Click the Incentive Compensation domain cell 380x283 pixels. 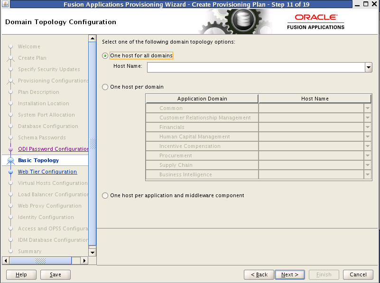pyautogui.click(x=202, y=146)
